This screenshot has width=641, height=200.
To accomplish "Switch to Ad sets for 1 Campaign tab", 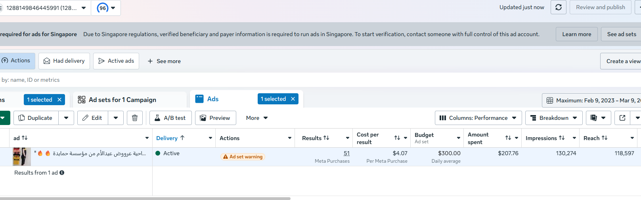I will click(x=122, y=100).
